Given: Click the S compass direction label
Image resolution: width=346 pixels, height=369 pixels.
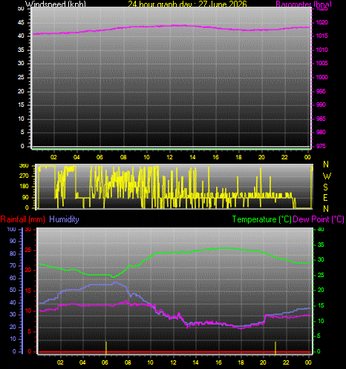Looking at the screenshot, I should pos(326,187).
